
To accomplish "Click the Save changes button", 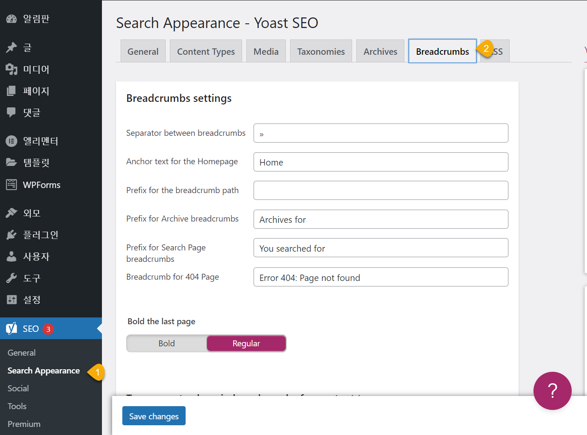I will tap(154, 416).
